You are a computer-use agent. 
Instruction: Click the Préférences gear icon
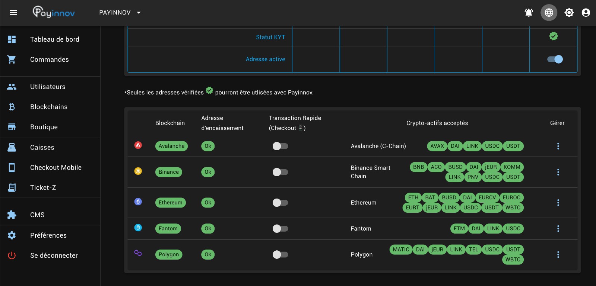coord(12,235)
